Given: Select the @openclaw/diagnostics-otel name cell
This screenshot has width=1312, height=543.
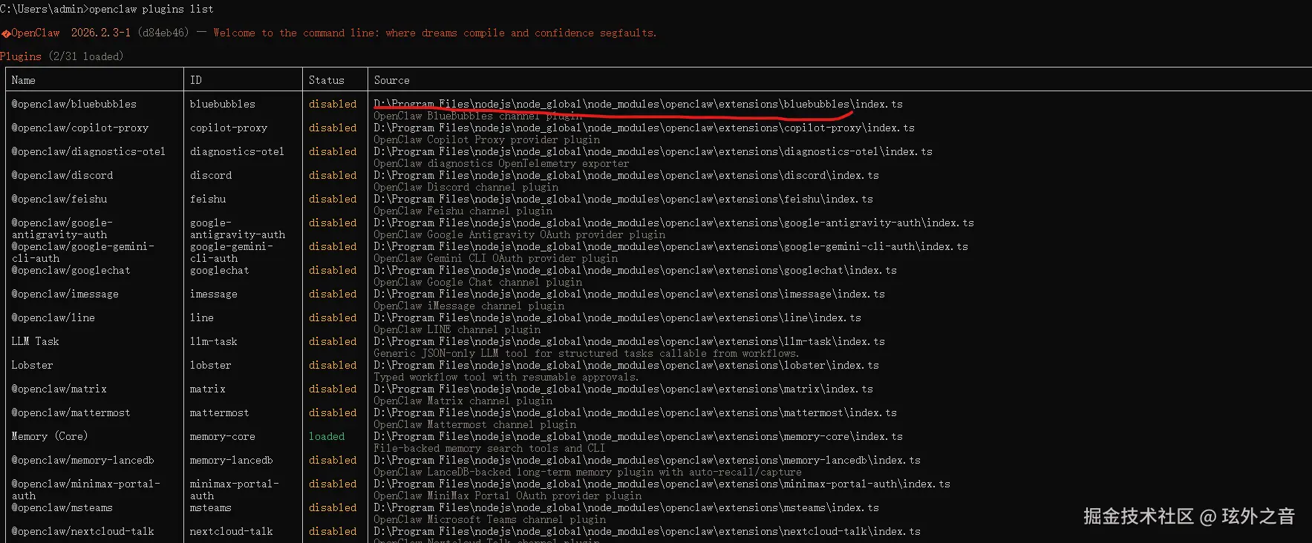Looking at the screenshot, I should click(x=88, y=151).
